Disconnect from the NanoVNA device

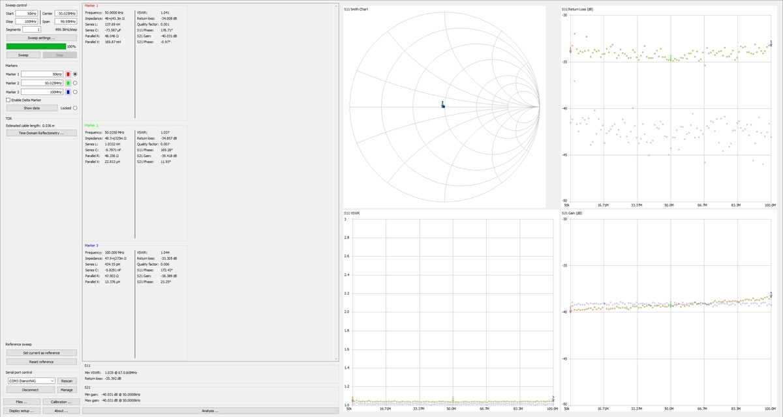point(29,390)
